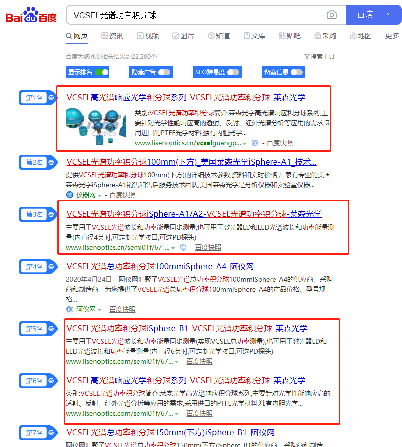Open rank 1 result title about VCSEL高光谱响应
This screenshot has width=402, height=447.
(186, 98)
